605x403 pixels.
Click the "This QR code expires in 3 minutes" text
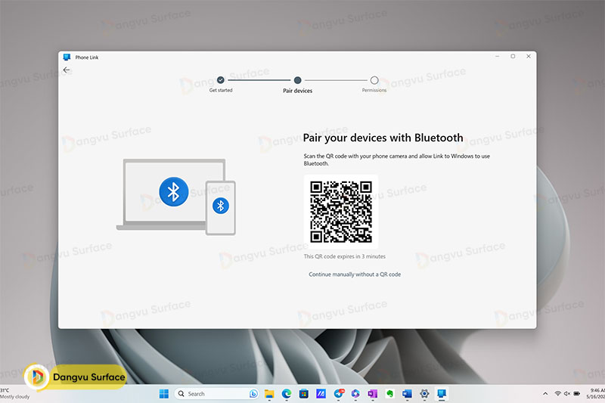(344, 256)
